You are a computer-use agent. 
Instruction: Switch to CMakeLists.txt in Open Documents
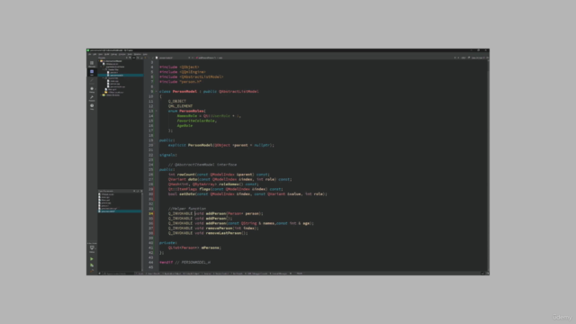click(106, 194)
